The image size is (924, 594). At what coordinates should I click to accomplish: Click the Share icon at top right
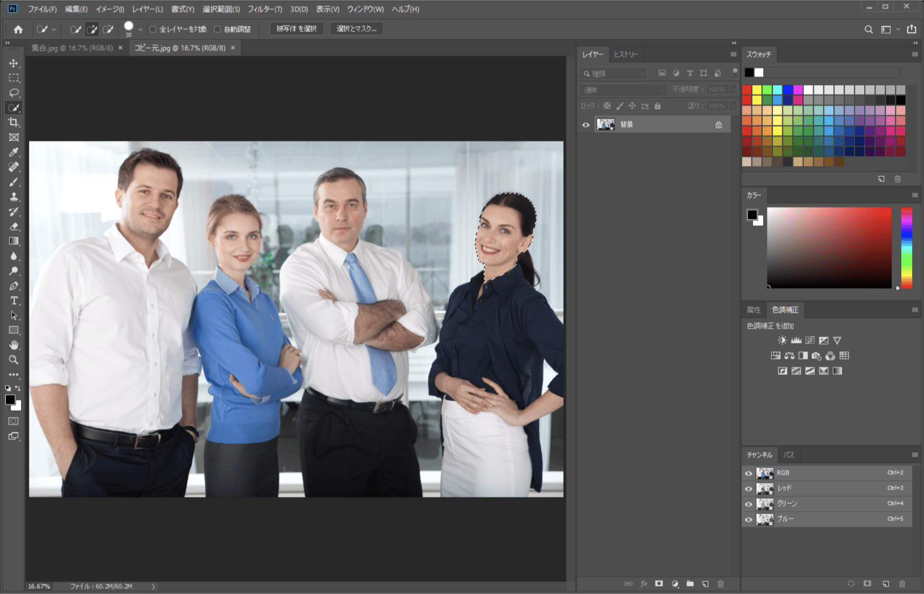point(912,29)
